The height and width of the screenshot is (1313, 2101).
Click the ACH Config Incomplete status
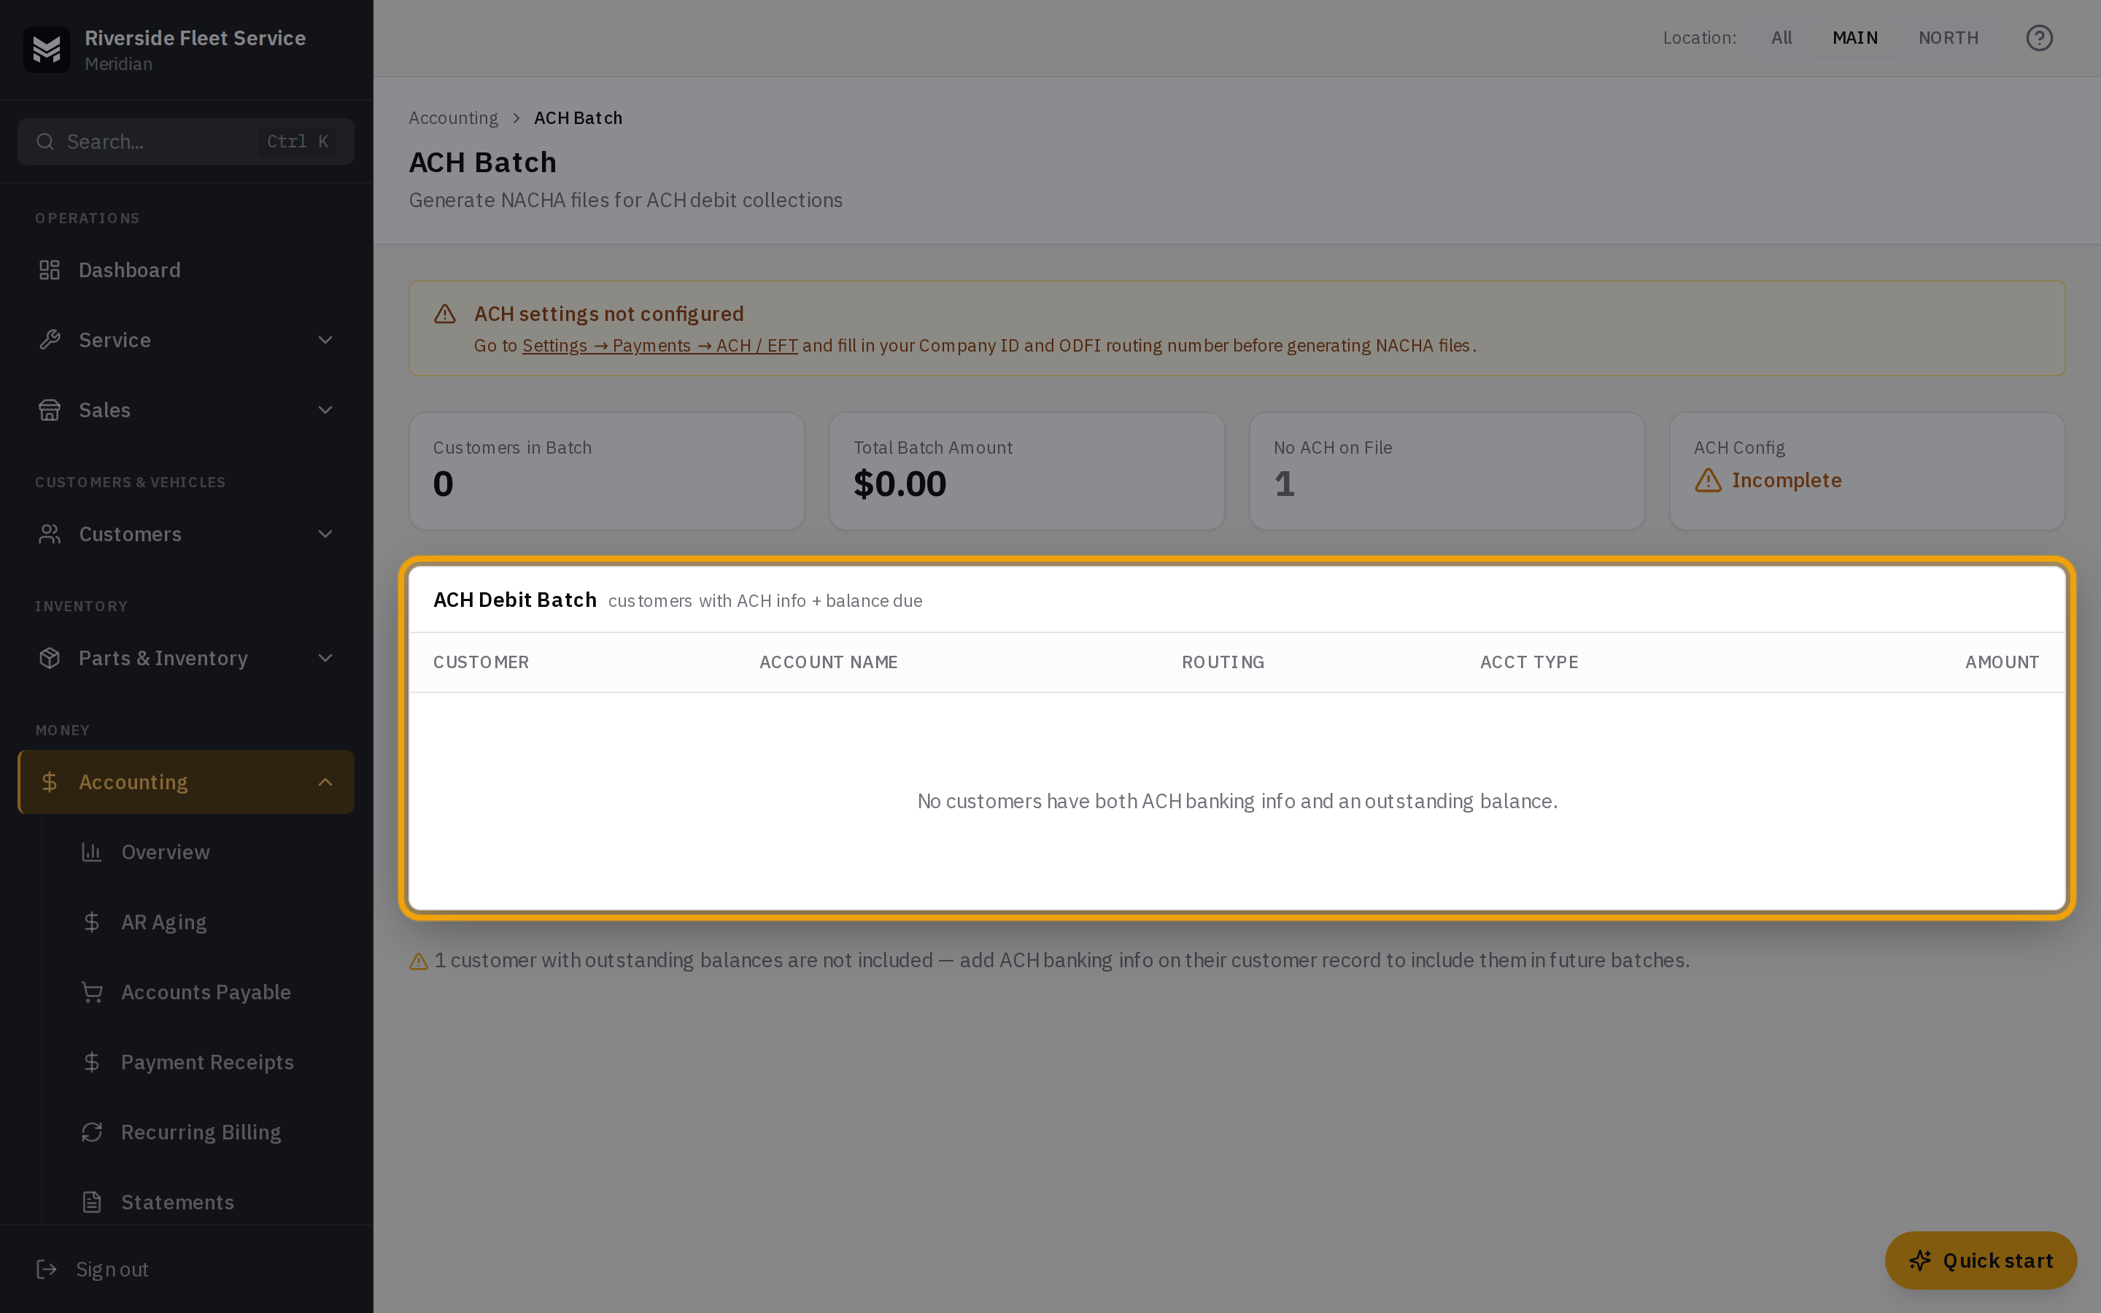coord(1768,480)
